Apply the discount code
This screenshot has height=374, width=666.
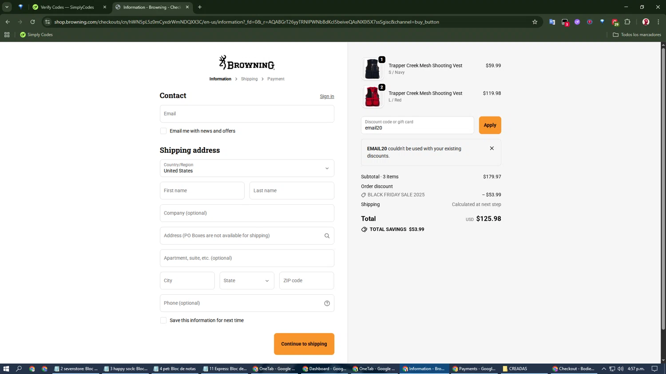point(490,125)
